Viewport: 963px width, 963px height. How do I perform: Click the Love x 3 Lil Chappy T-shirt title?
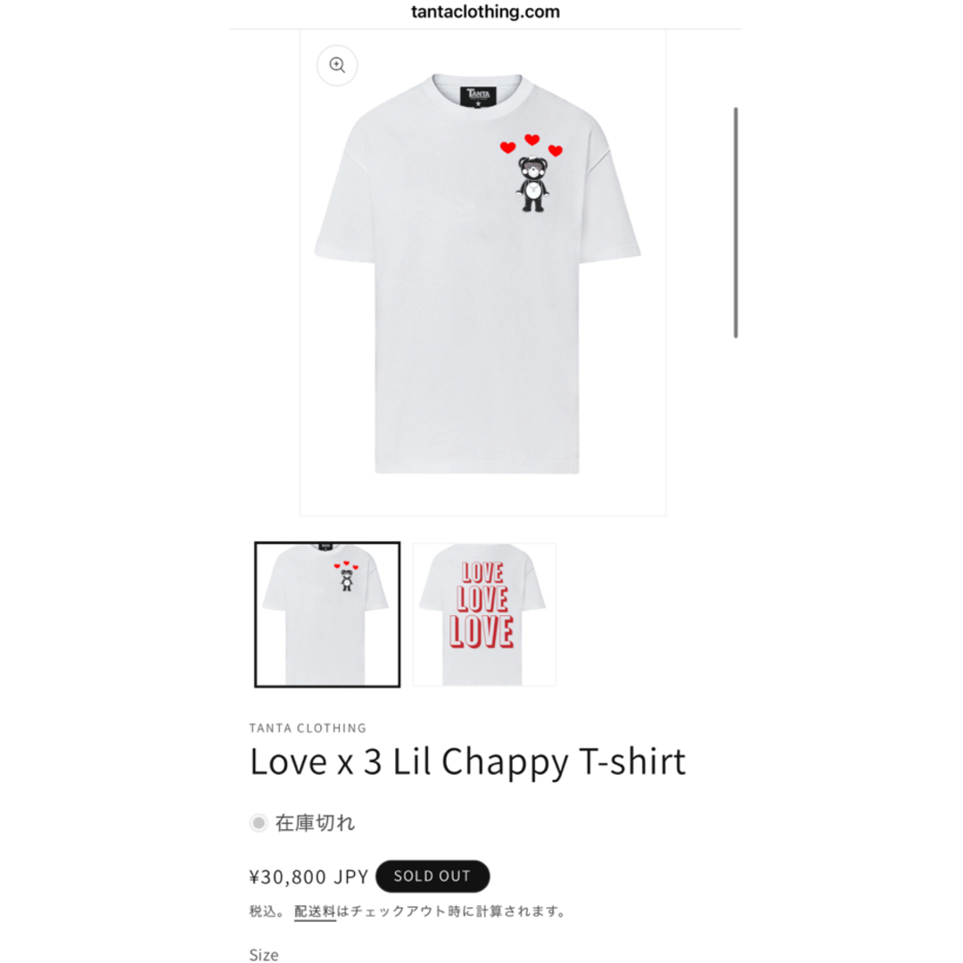467,762
